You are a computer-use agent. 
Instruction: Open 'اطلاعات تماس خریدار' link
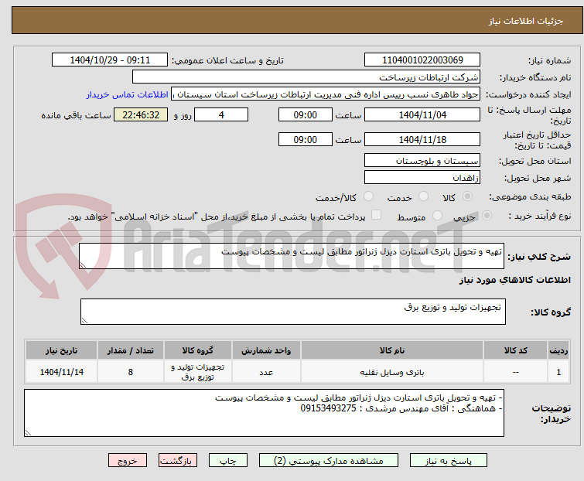pyautogui.click(x=128, y=94)
